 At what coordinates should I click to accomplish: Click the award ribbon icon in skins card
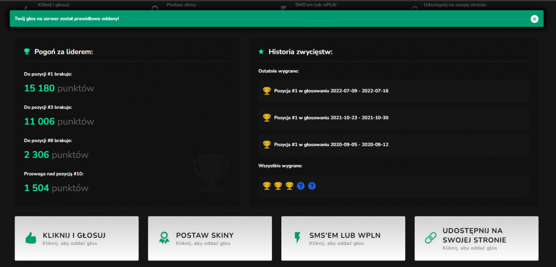tap(164, 238)
